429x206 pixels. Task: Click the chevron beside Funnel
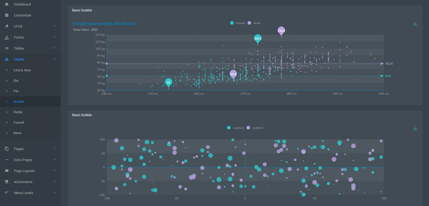[7, 122]
